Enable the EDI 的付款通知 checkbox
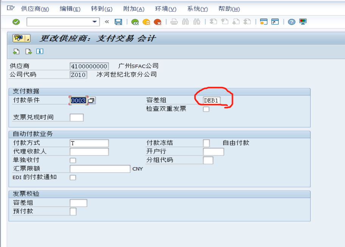 click(x=72, y=177)
